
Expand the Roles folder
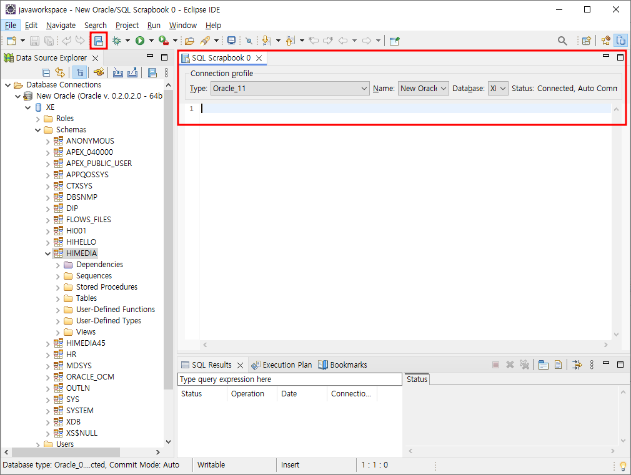coord(37,119)
